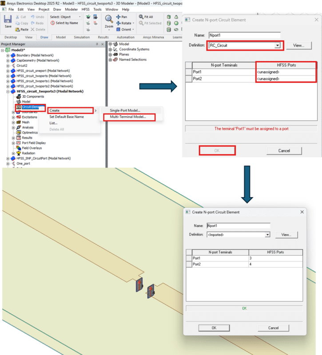This screenshot has height=355, width=322.
Task: Click lumped port 4 in the model
Action: 151,291
